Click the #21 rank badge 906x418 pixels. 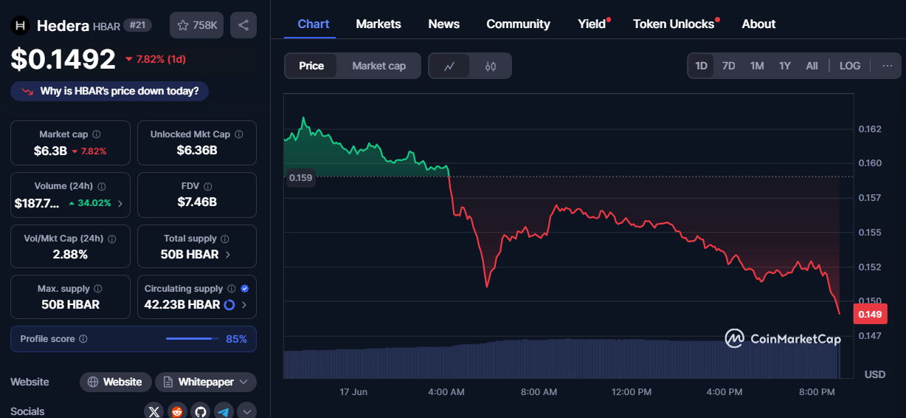[x=138, y=25]
